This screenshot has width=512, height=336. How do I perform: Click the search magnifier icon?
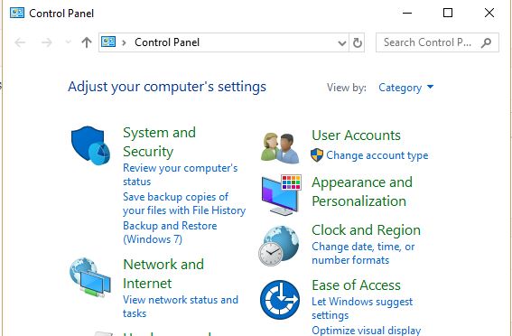point(486,42)
